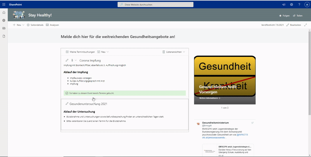The width and height of the screenshot is (311, 157).
Task: Go to SharePoint home via house icon
Action: [x=4, y=12]
